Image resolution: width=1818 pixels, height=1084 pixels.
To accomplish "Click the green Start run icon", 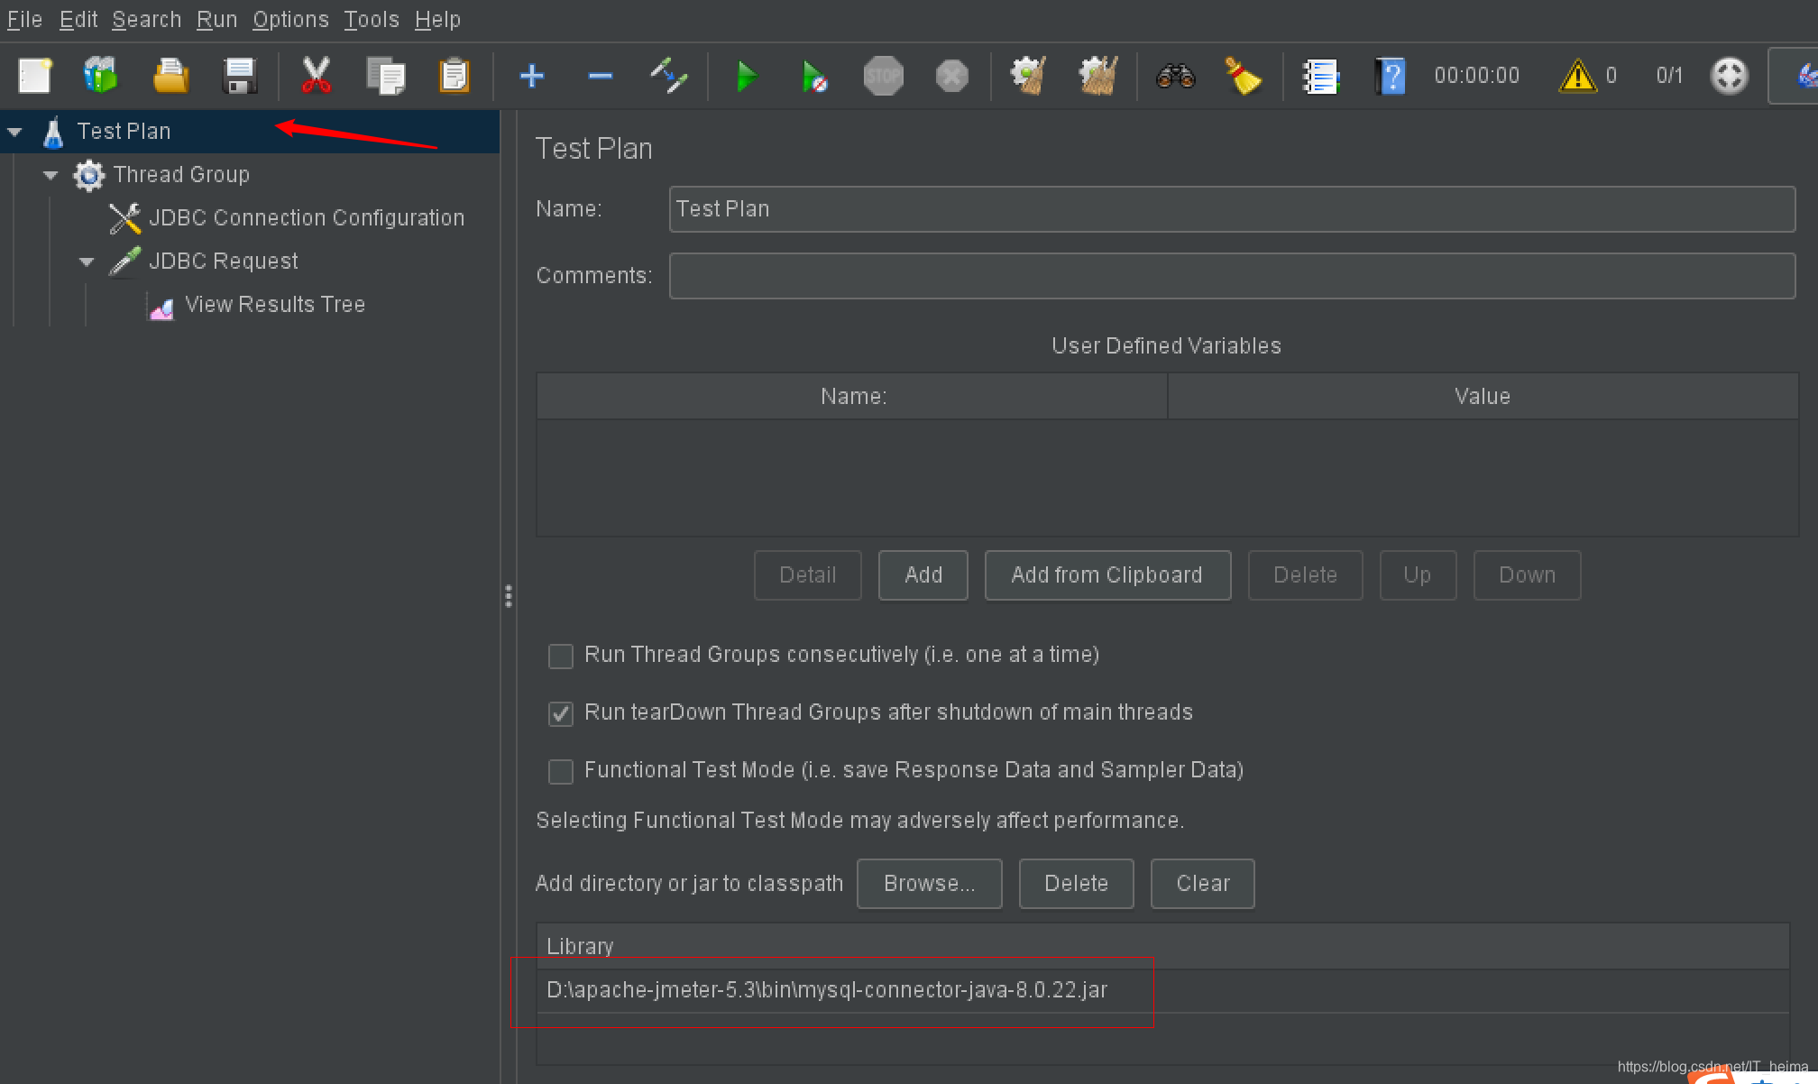I will 746,76.
